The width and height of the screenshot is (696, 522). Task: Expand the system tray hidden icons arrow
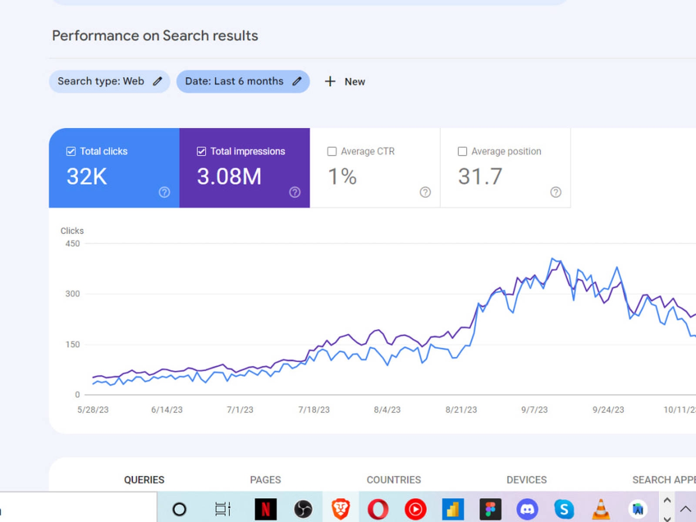(685, 509)
